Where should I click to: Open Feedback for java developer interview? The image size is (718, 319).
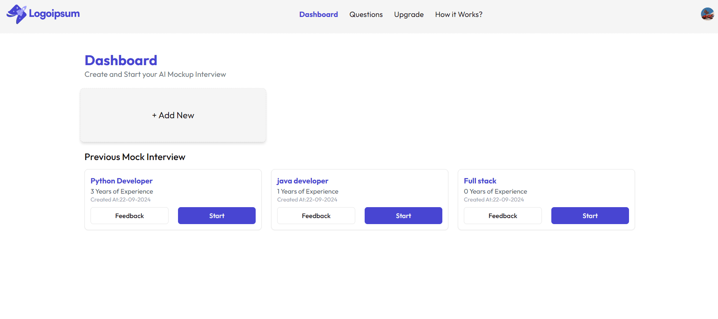coord(316,216)
